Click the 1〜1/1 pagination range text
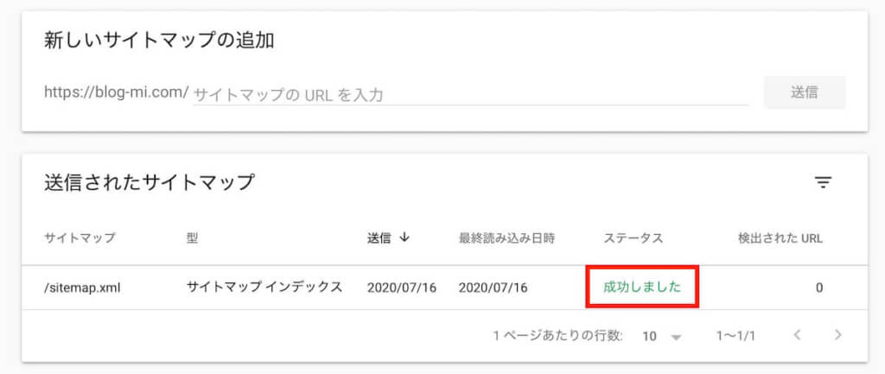Viewport: 885px width, 374px height. pyautogui.click(x=735, y=336)
